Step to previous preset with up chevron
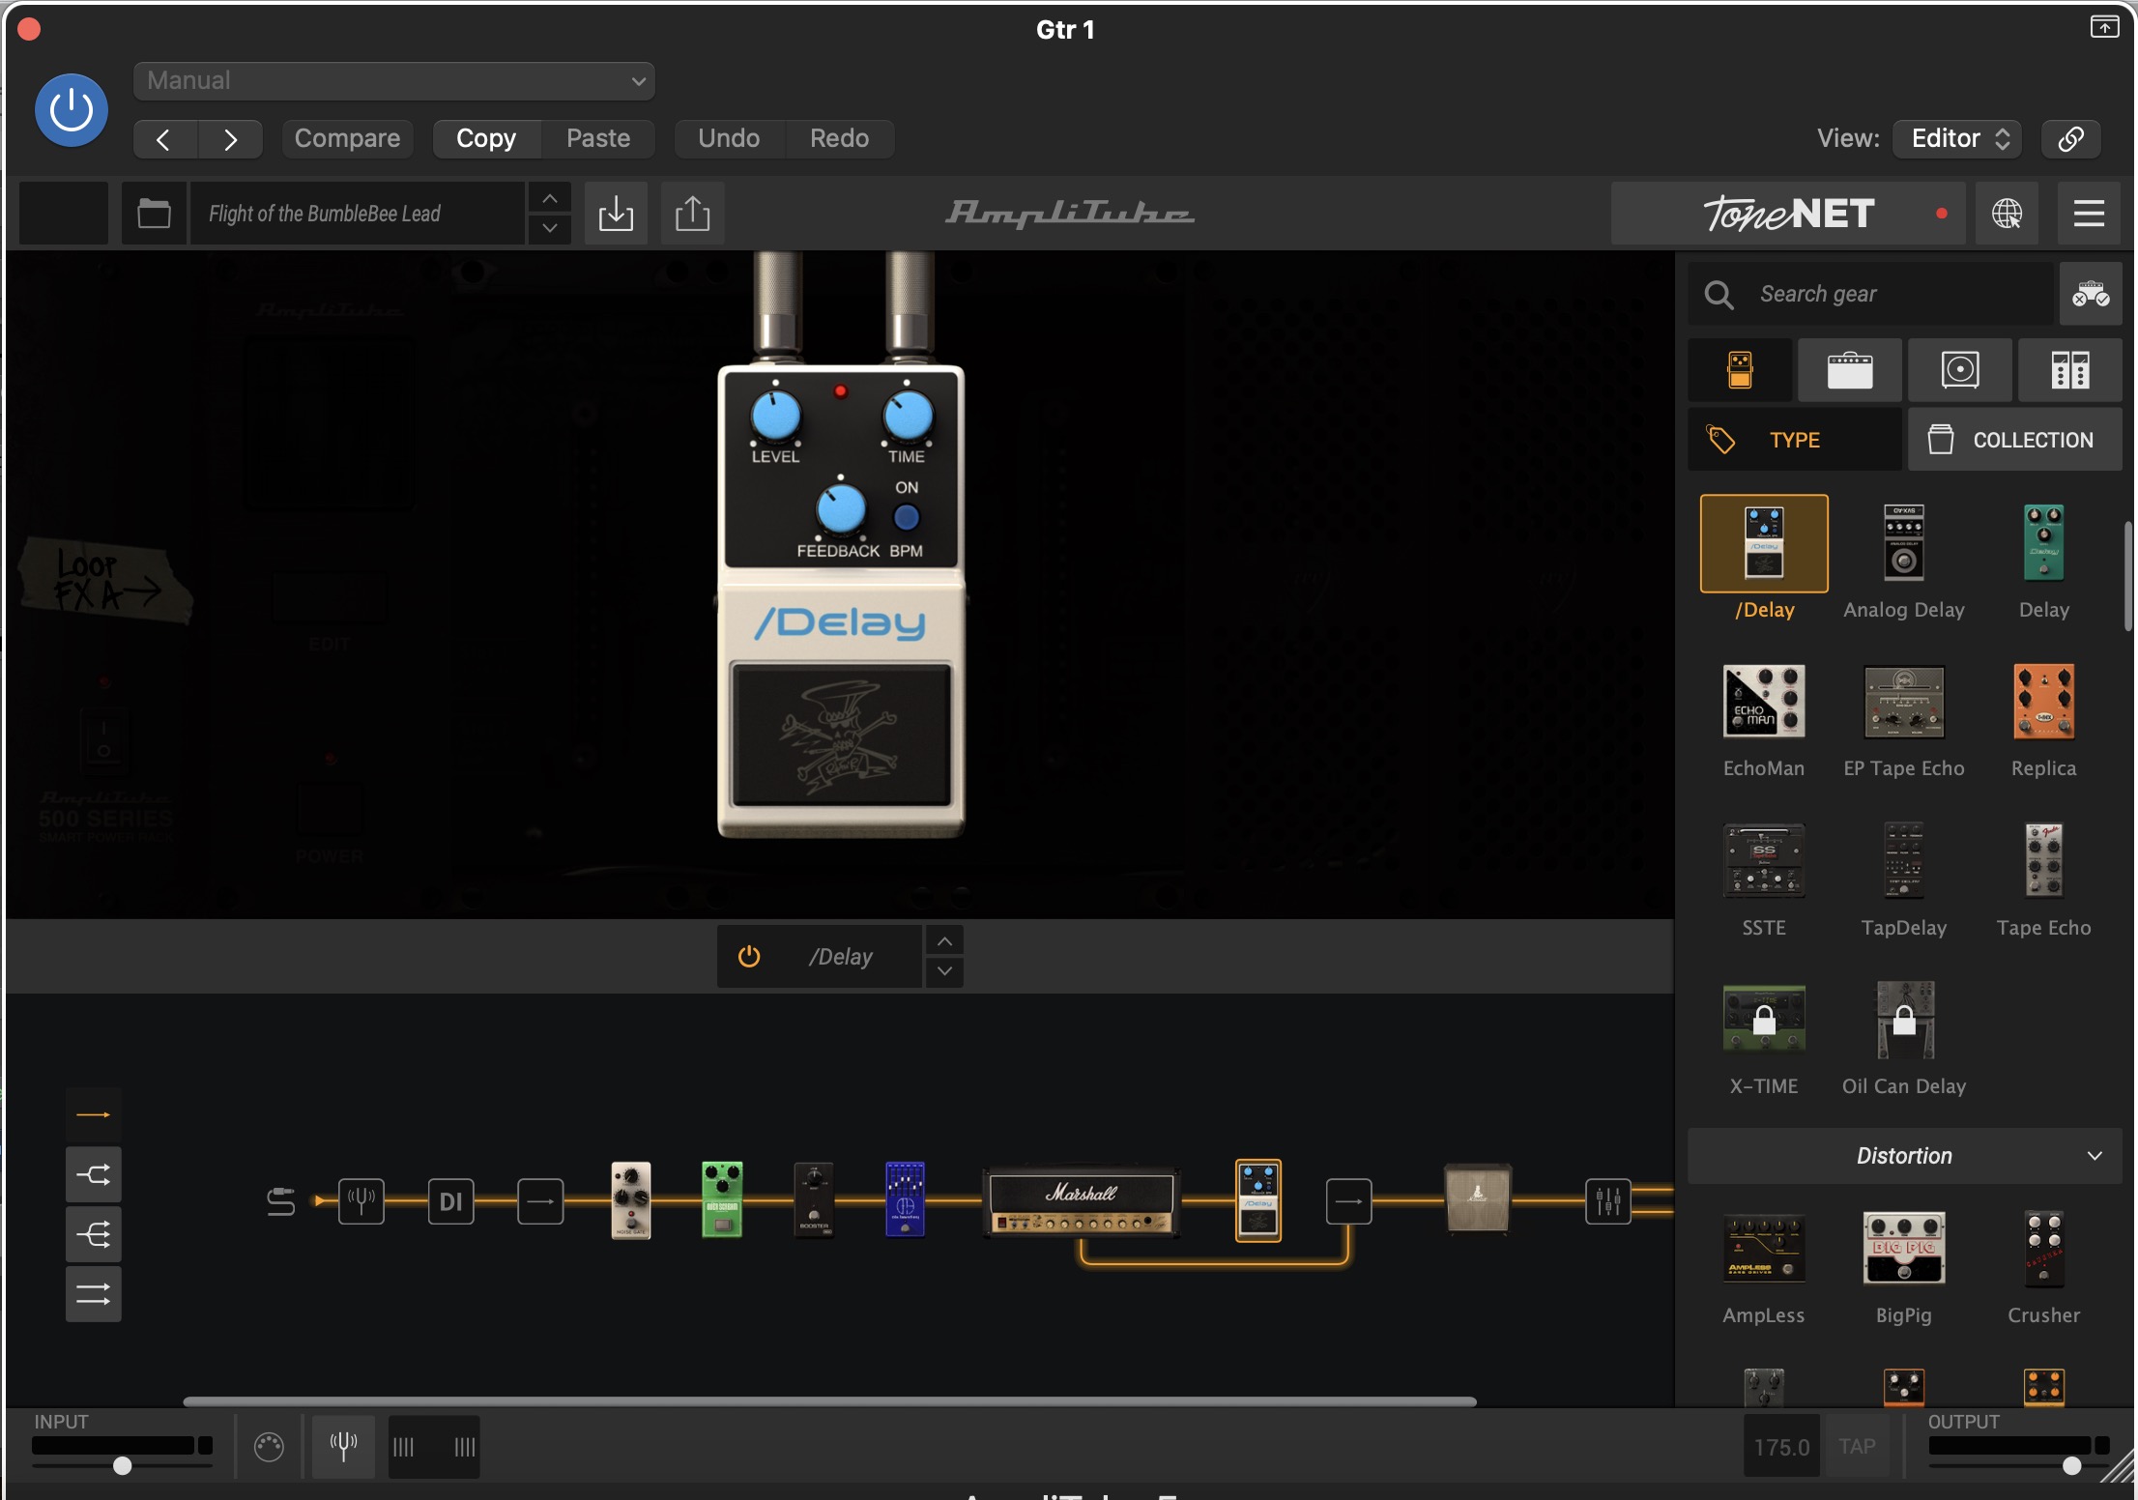 [x=549, y=198]
